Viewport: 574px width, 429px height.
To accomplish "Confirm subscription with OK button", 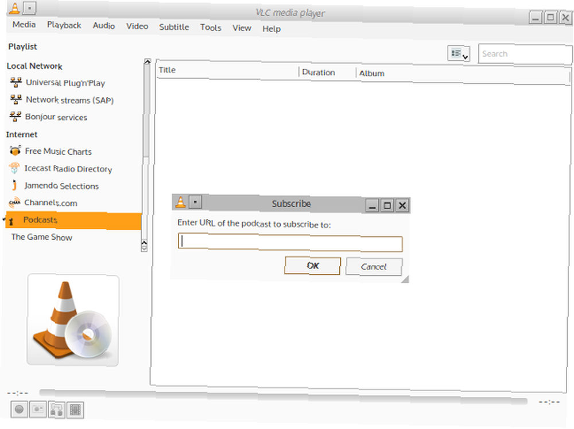I will [x=313, y=266].
